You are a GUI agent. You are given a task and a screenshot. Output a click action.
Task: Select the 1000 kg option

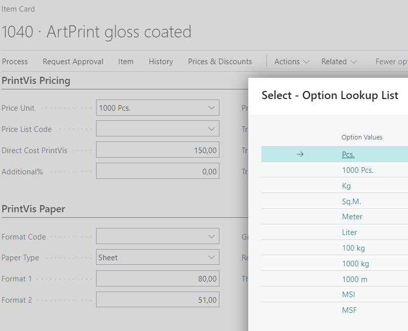[355, 264]
